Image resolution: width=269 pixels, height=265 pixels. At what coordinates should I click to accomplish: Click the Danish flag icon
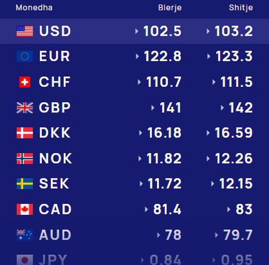[x=25, y=133]
